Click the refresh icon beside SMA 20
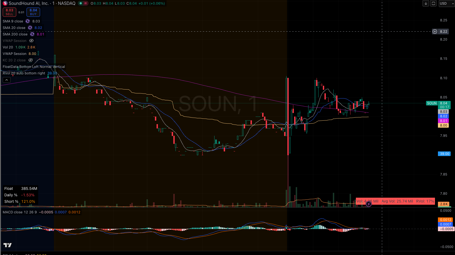Viewport: 455px width, 255px height. [30, 28]
